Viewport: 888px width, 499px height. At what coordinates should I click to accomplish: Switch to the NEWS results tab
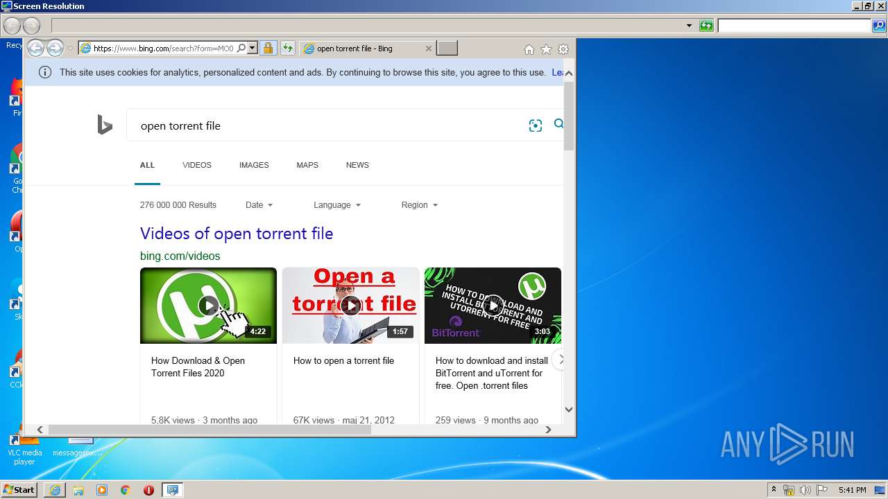click(357, 165)
